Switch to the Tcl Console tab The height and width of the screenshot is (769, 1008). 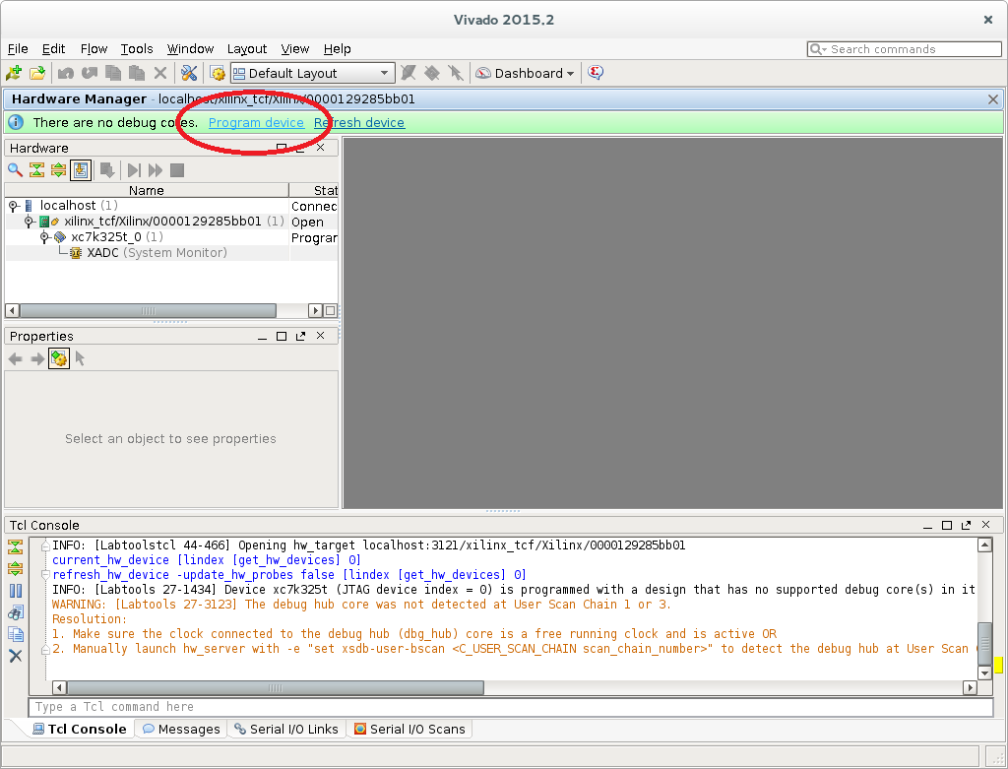click(80, 729)
